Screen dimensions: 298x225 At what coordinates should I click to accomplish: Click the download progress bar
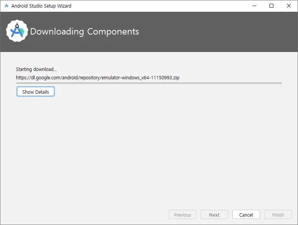point(149,83)
